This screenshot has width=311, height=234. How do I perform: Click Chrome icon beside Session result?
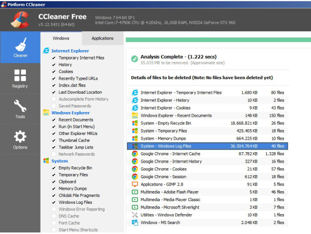[x=135, y=177]
